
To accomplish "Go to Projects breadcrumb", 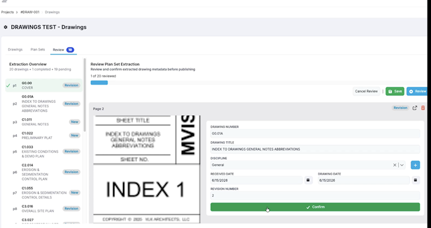I will click(x=7, y=12).
